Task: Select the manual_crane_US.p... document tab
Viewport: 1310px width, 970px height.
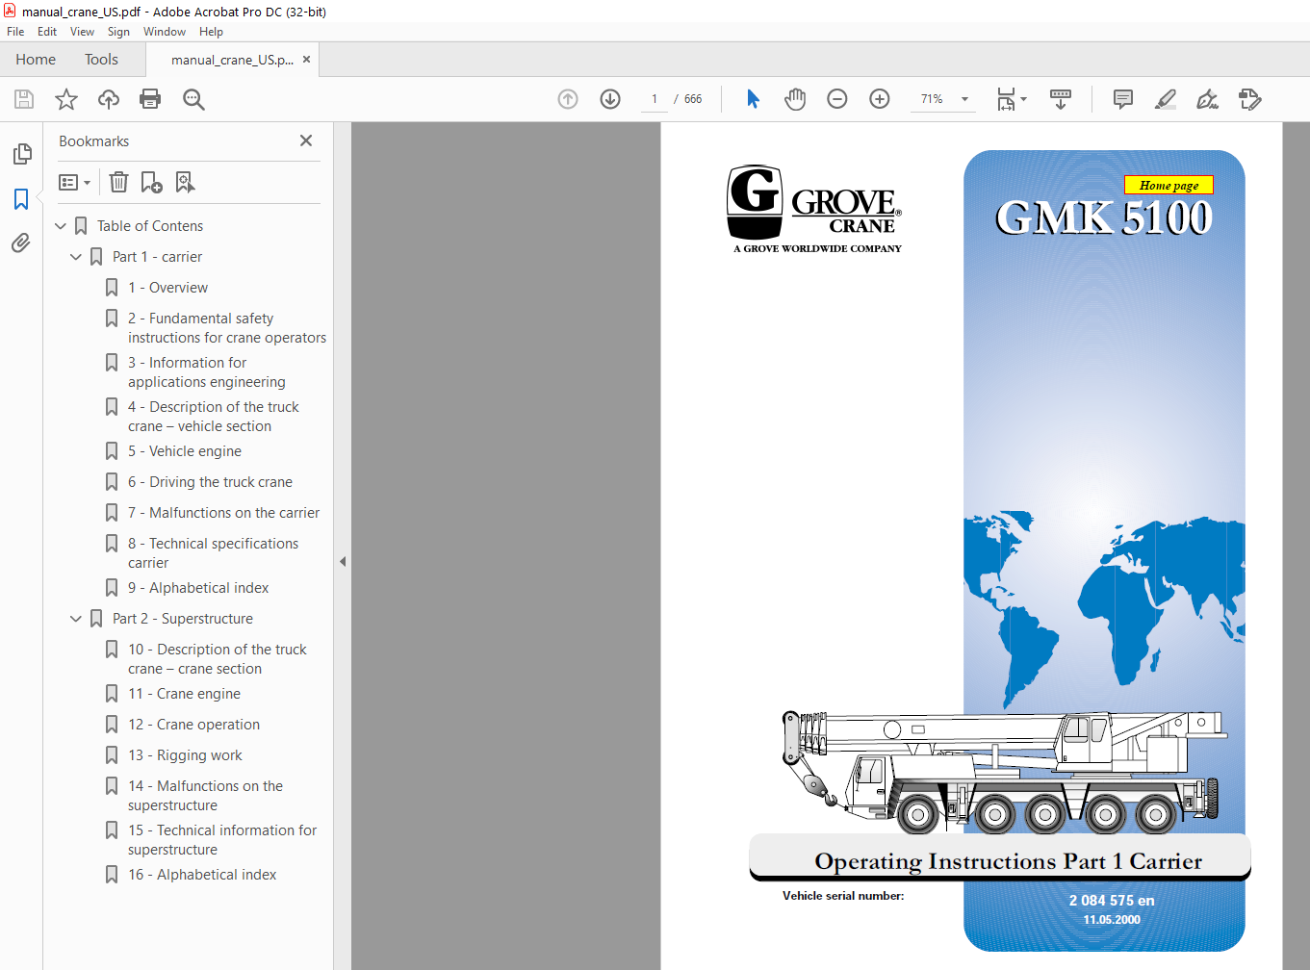Action: pyautogui.click(x=232, y=60)
